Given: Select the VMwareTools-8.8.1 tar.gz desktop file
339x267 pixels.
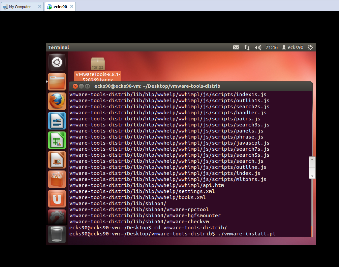Looking at the screenshot, I should (98, 70).
